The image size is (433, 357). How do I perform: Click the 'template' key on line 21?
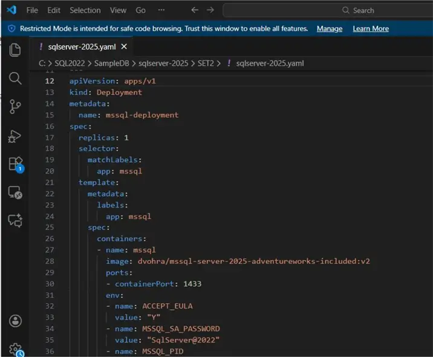coord(97,183)
